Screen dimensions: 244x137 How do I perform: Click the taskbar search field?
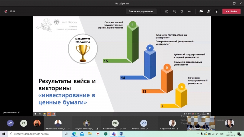click(x=35, y=134)
